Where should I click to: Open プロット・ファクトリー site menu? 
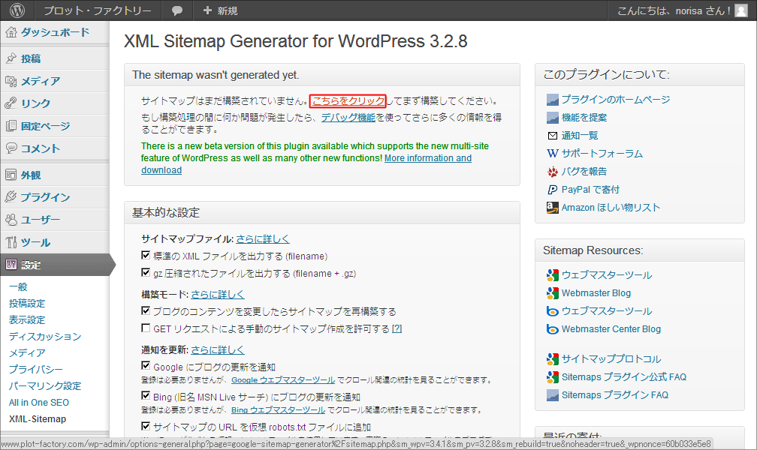coord(97,10)
